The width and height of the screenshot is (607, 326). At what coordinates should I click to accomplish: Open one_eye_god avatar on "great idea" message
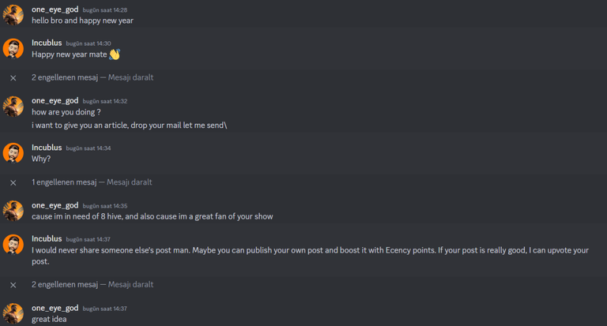pos(13,313)
